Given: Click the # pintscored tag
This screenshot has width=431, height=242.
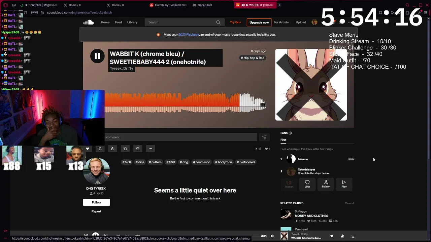Looking at the screenshot, I should pos(245,162).
